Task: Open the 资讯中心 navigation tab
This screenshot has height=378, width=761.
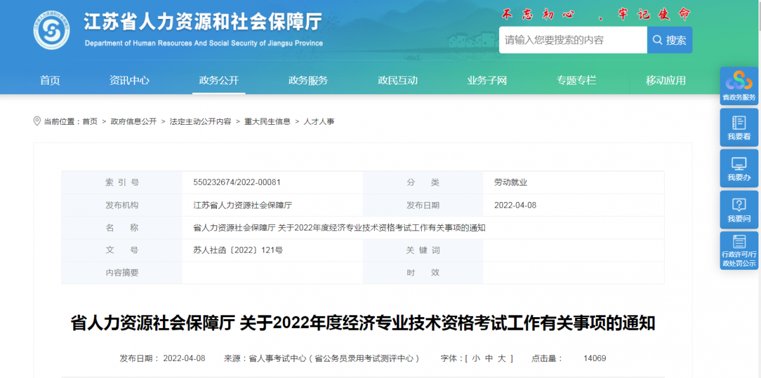Action: [129, 80]
